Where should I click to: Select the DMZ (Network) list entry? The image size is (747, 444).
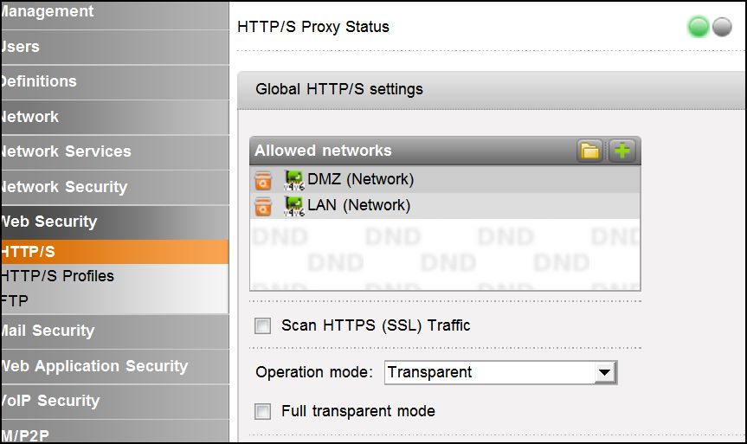(360, 180)
